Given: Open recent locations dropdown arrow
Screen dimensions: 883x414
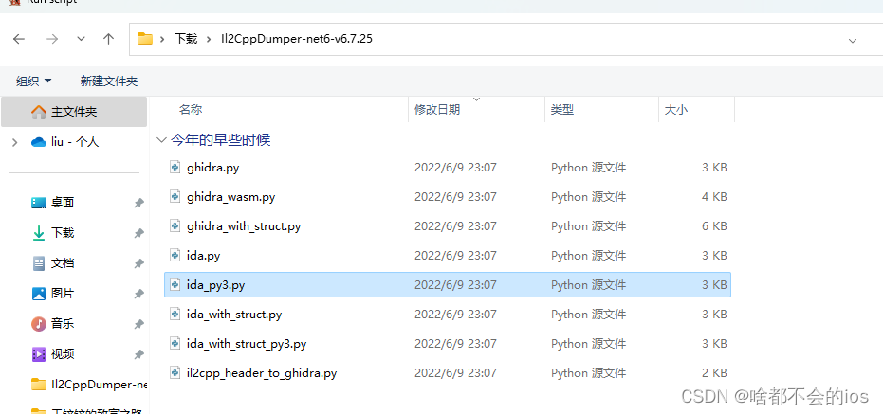Looking at the screenshot, I should [82, 40].
